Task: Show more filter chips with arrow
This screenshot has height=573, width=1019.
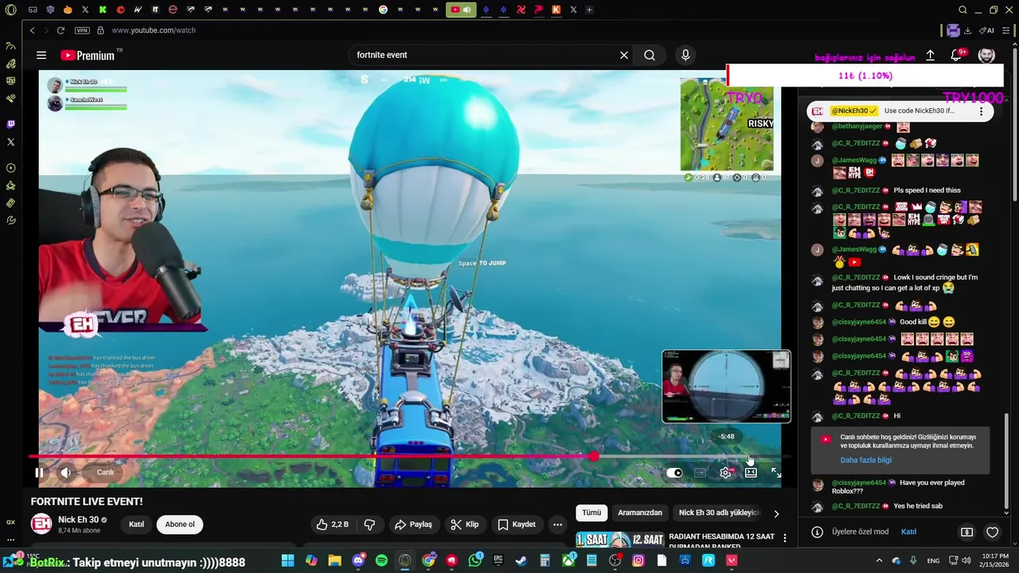Action: 776,513
